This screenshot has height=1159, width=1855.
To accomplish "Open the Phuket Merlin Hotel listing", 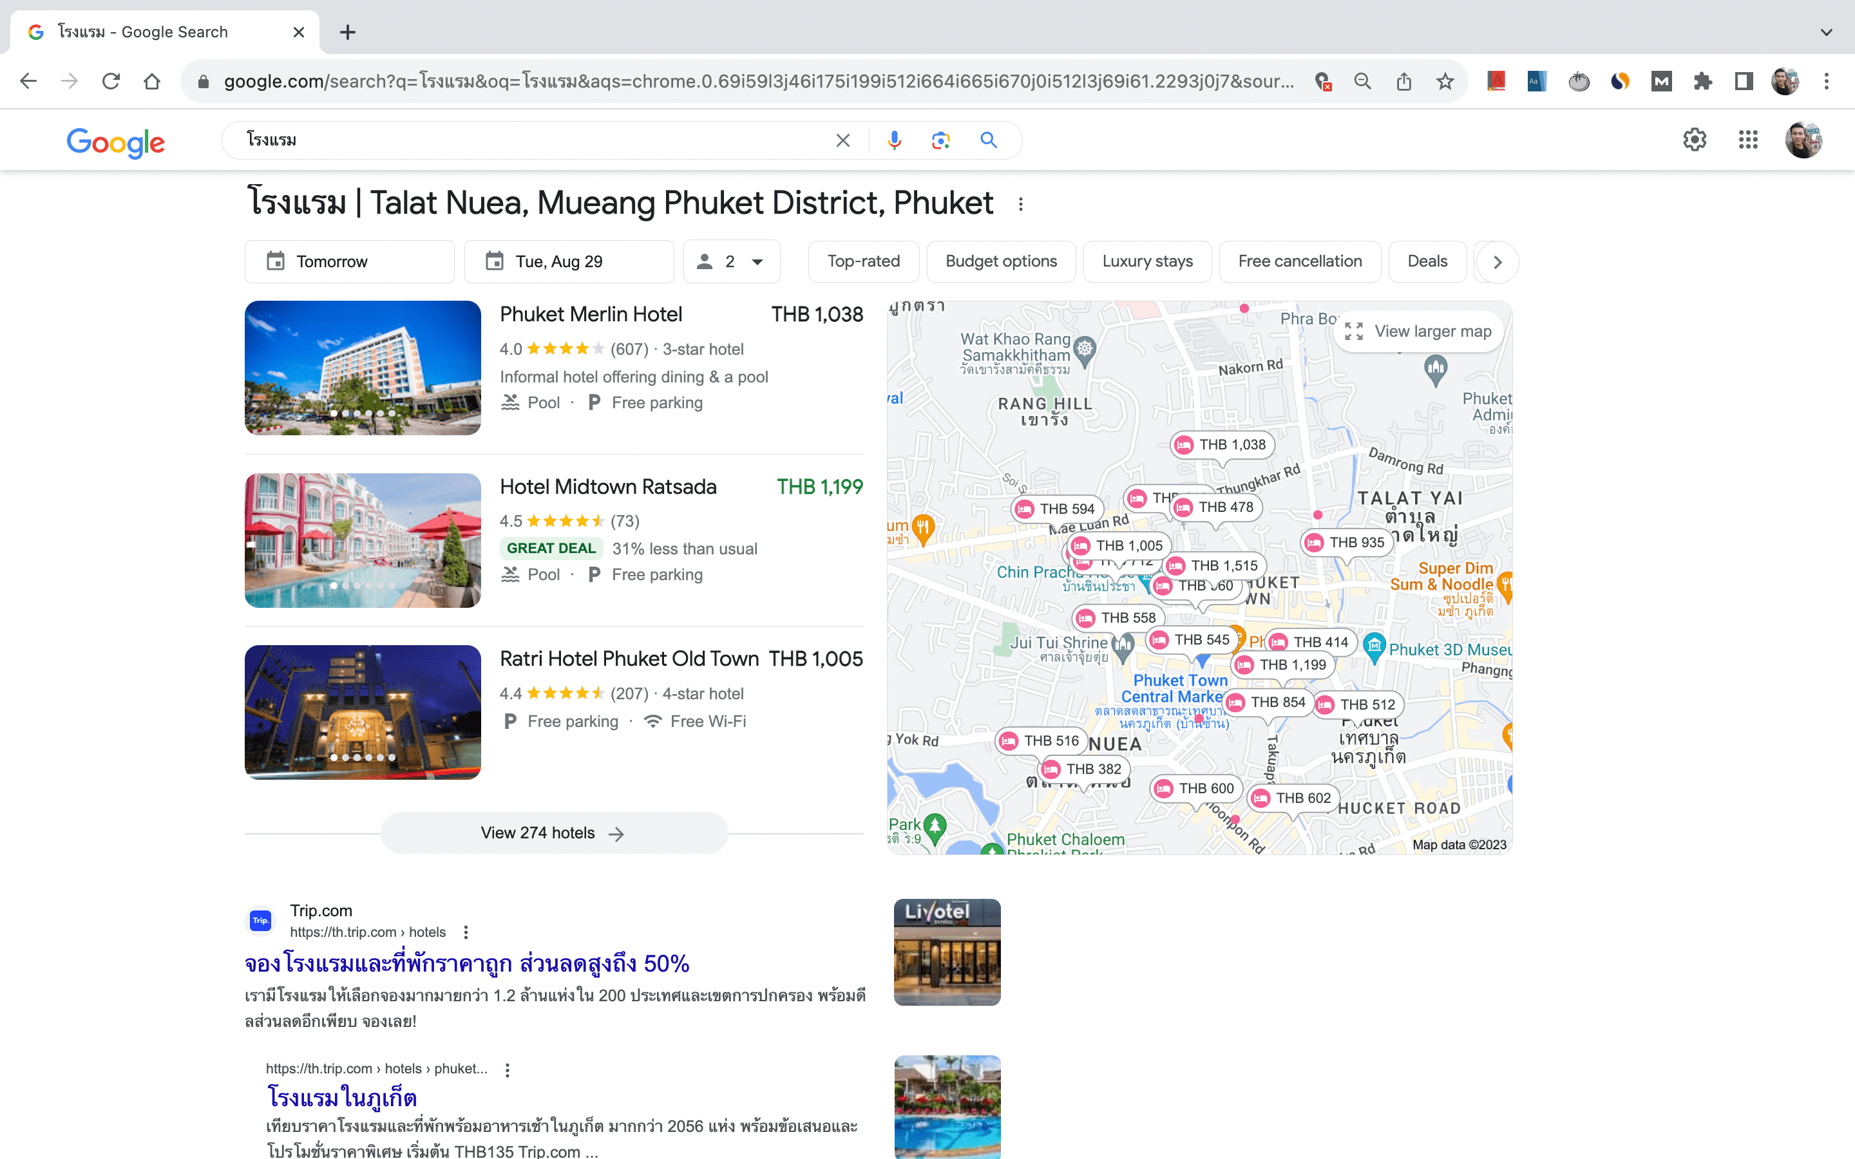I will (591, 314).
